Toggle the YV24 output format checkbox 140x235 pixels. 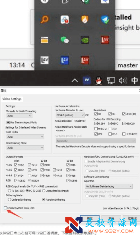pyautogui.click(x=16, y=175)
